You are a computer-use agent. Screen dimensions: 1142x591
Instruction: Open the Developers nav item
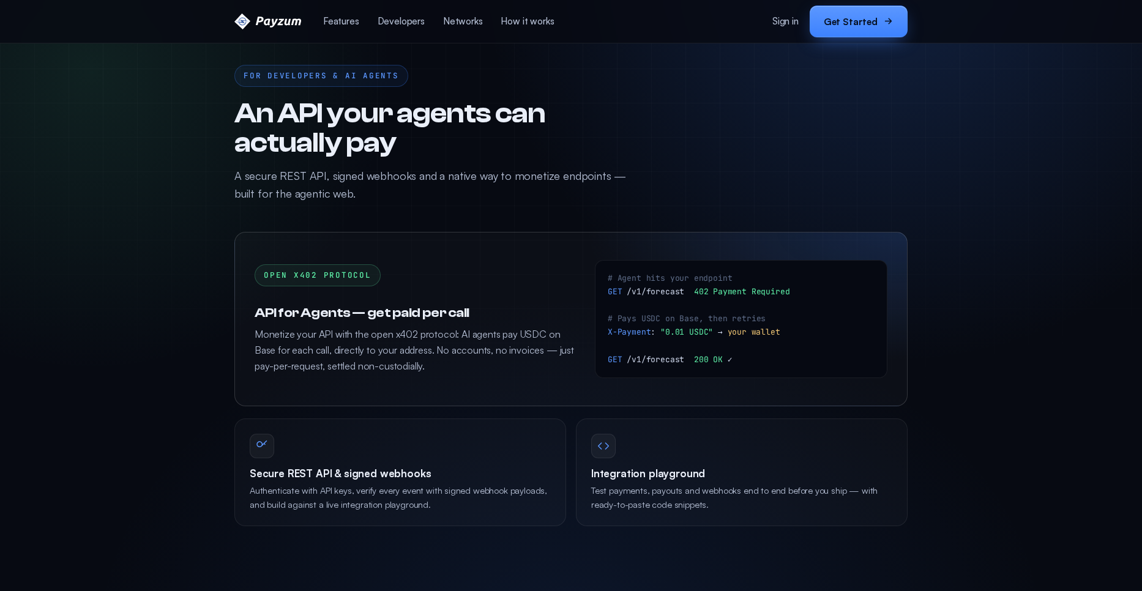(401, 21)
